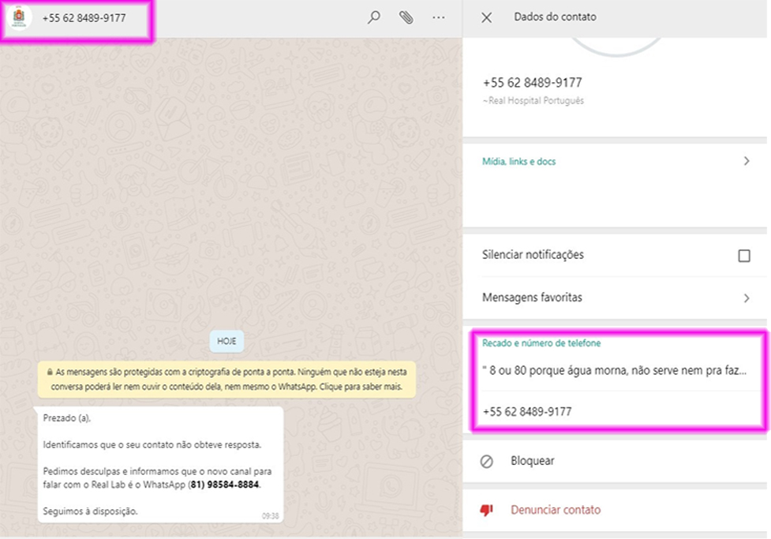
Task: Open chat header phone number +55 62 8489-9177
Action: [84, 18]
